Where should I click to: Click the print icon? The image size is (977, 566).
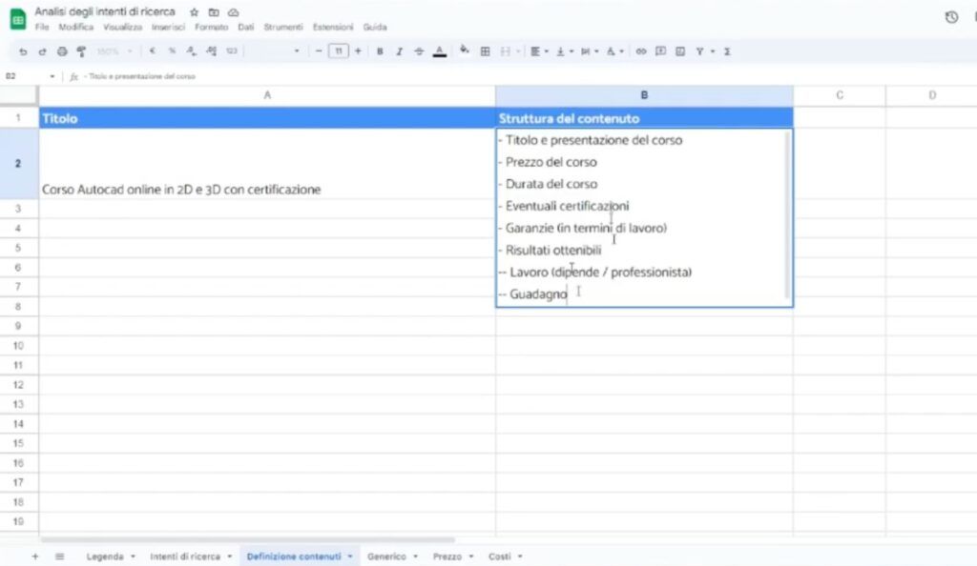pyautogui.click(x=62, y=51)
